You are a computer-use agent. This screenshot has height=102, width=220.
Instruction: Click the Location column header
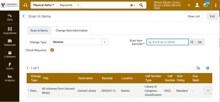pyautogui.click(x=127, y=78)
